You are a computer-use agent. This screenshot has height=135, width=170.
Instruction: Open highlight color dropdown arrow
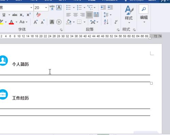[x=6, y=22]
